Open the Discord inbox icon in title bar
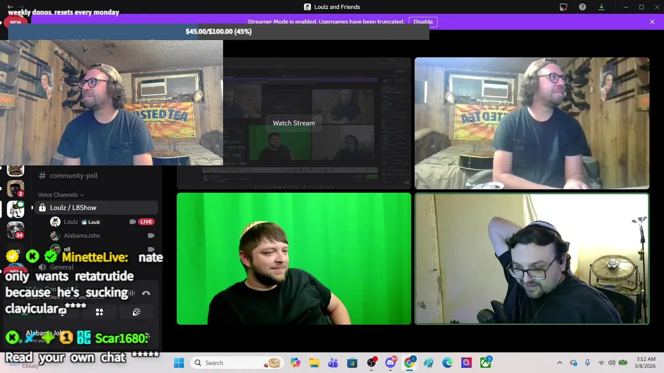The height and width of the screenshot is (373, 664). click(563, 7)
